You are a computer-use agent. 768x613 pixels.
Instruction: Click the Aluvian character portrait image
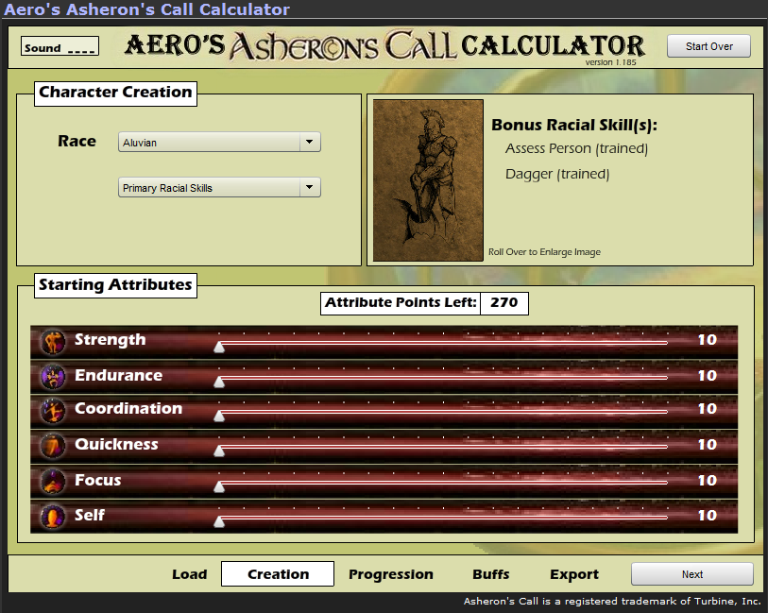point(428,179)
